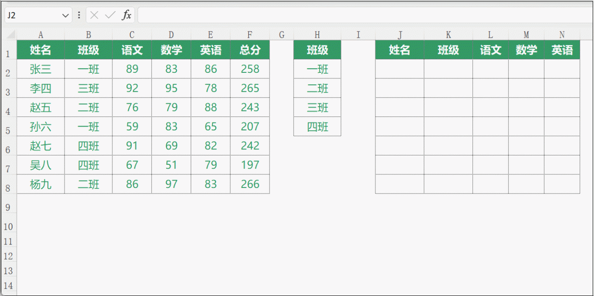Select Chinese score 59 for 孙六
The height and width of the screenshot is (296, 594).
(132, 127)
